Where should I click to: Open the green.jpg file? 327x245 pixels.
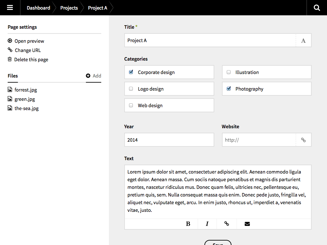coord(25,99)
